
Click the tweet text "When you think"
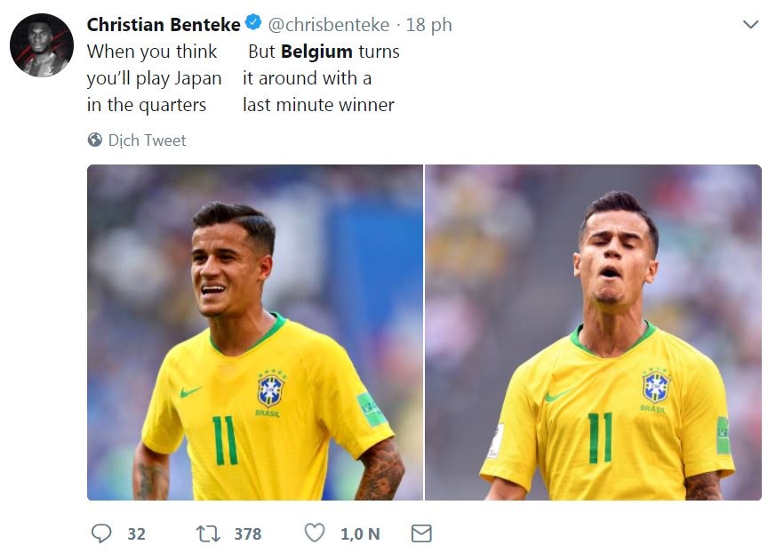152,52
